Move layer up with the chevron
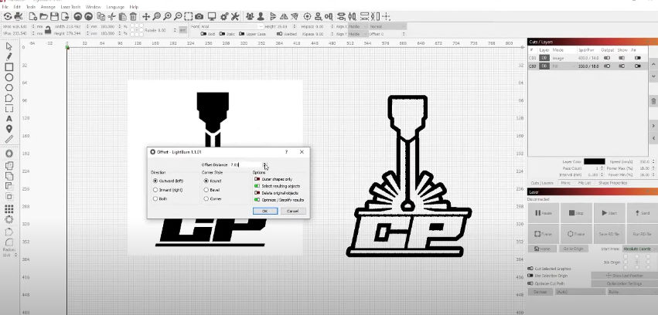Screen dimensions: 658x315 point(653,64)
